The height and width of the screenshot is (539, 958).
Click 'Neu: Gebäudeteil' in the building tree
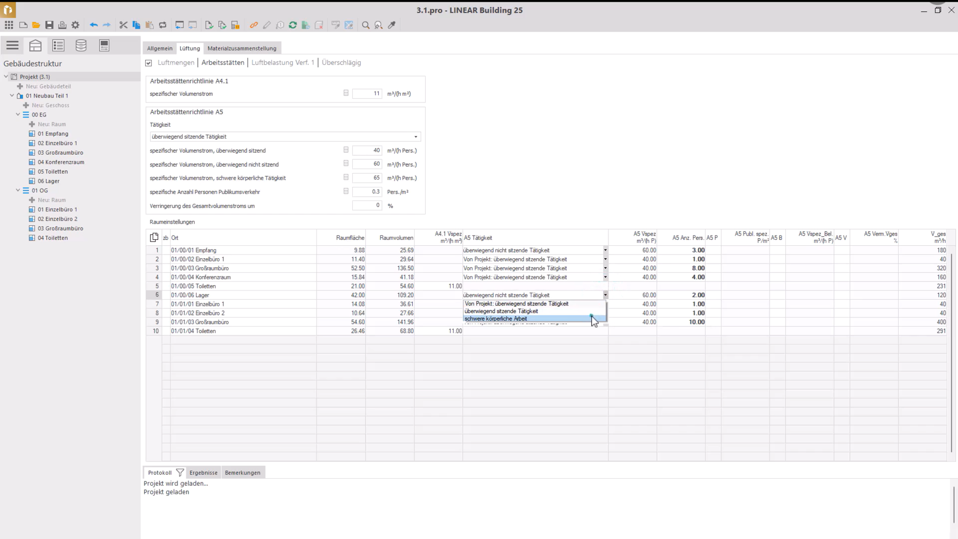tap(48, 86)
